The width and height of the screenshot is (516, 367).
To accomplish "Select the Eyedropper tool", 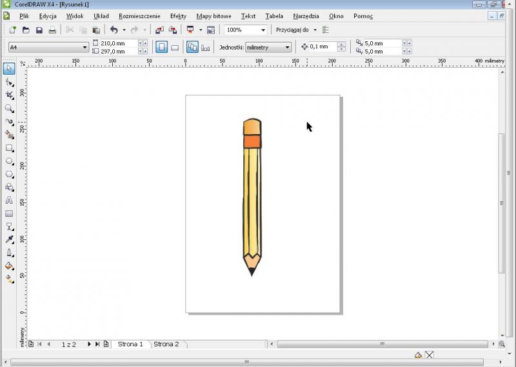I will coord(9,240).
